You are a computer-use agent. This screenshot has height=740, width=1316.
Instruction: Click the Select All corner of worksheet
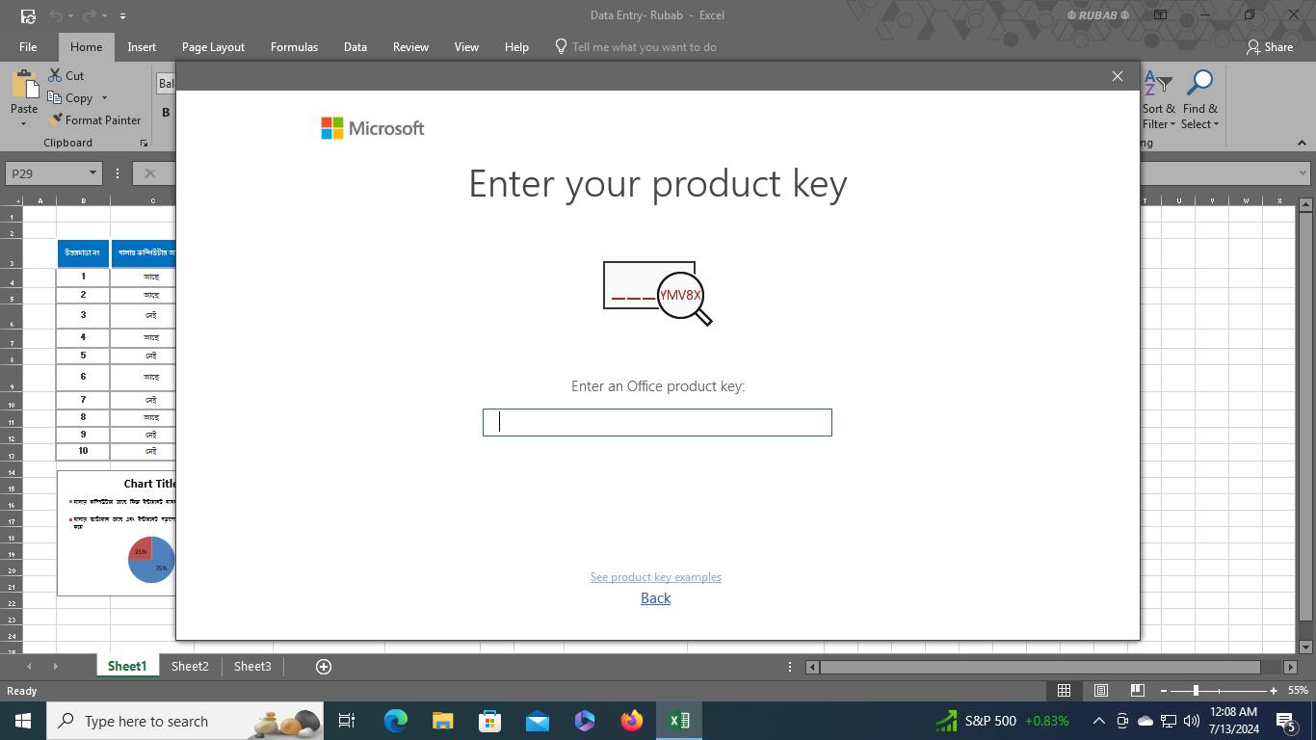point(11,200)
